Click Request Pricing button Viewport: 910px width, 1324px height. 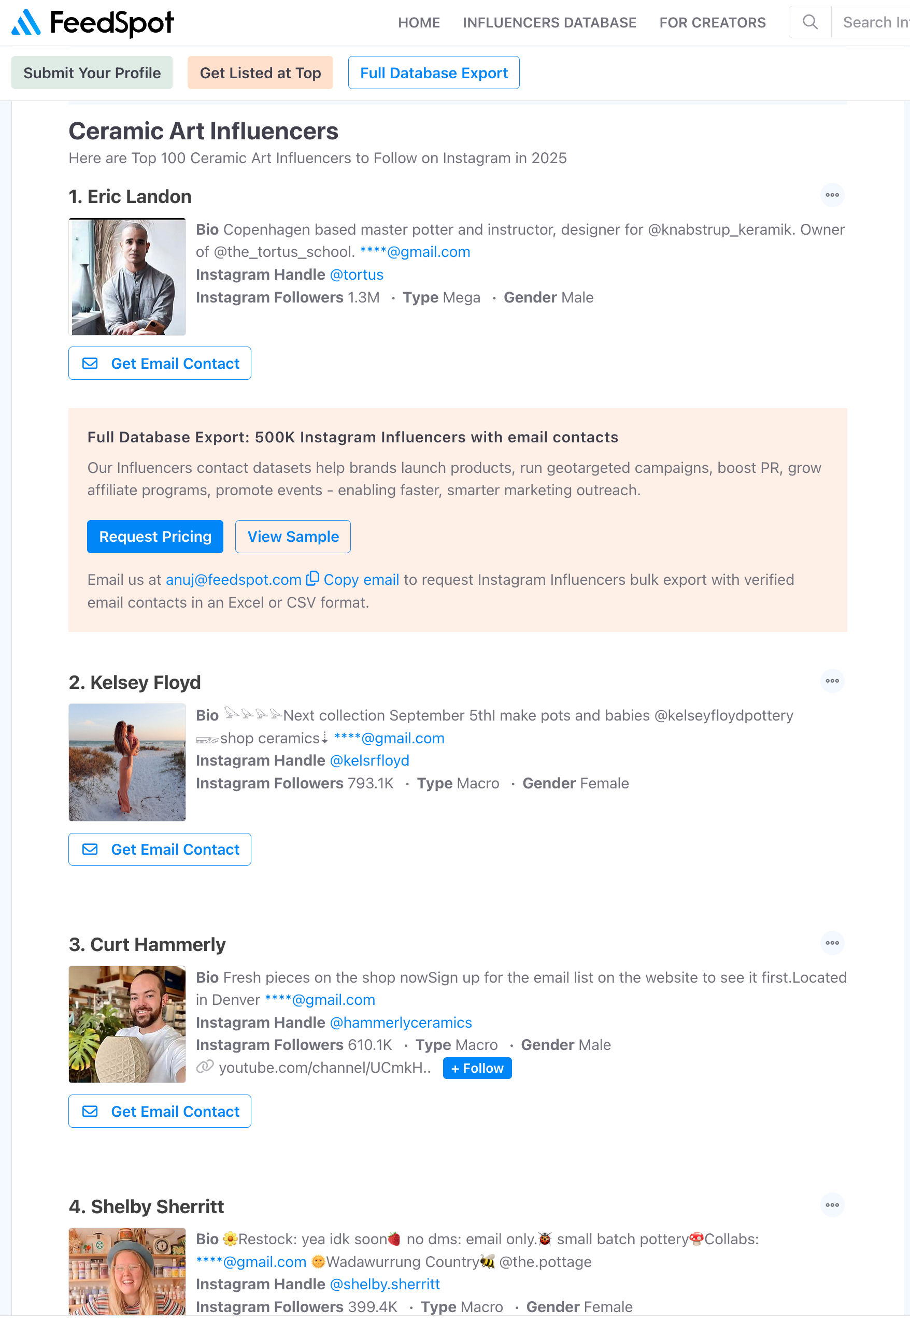click(x=155, y=537)
